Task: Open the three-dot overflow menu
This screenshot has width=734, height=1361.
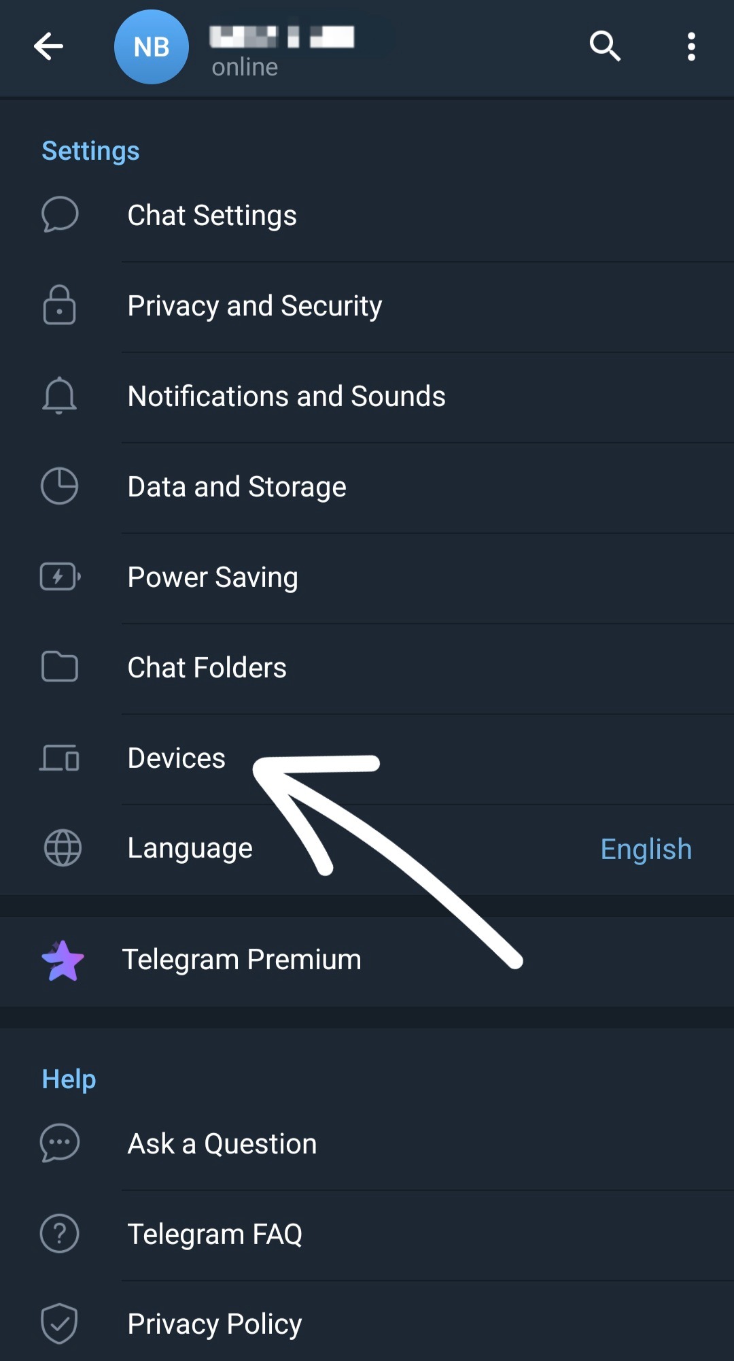Action: click(x=691, y=46)
